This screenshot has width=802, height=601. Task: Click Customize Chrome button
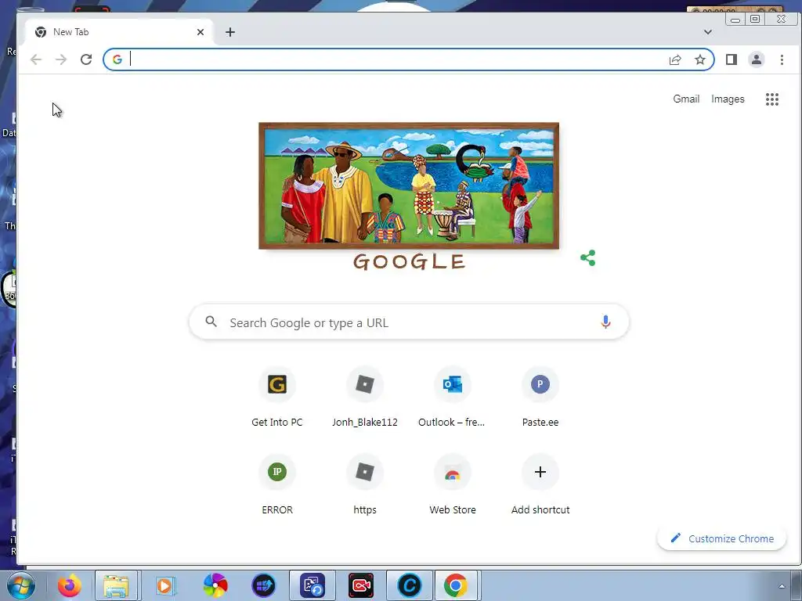point(721,538)
